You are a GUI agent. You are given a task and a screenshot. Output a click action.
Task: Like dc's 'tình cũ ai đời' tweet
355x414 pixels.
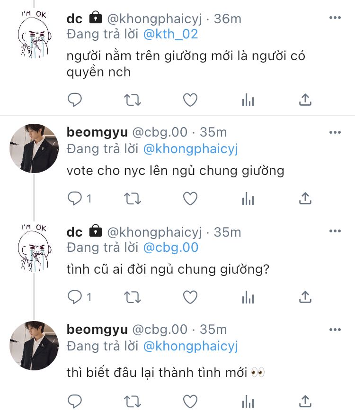[x=190, y=297]
